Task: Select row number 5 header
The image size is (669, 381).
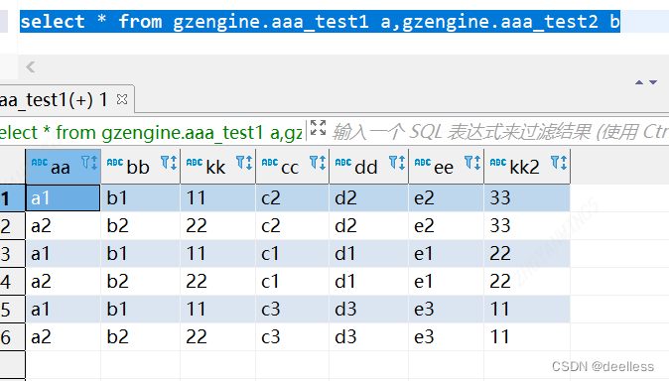Action: (x=12, y=310)
